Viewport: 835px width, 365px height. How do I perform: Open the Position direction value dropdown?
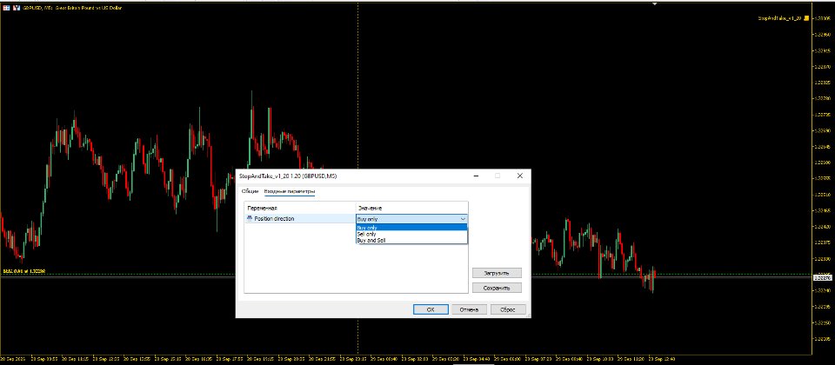click(411, 219)
